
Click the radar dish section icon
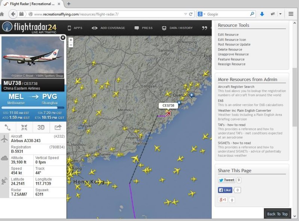coord(4,181)
